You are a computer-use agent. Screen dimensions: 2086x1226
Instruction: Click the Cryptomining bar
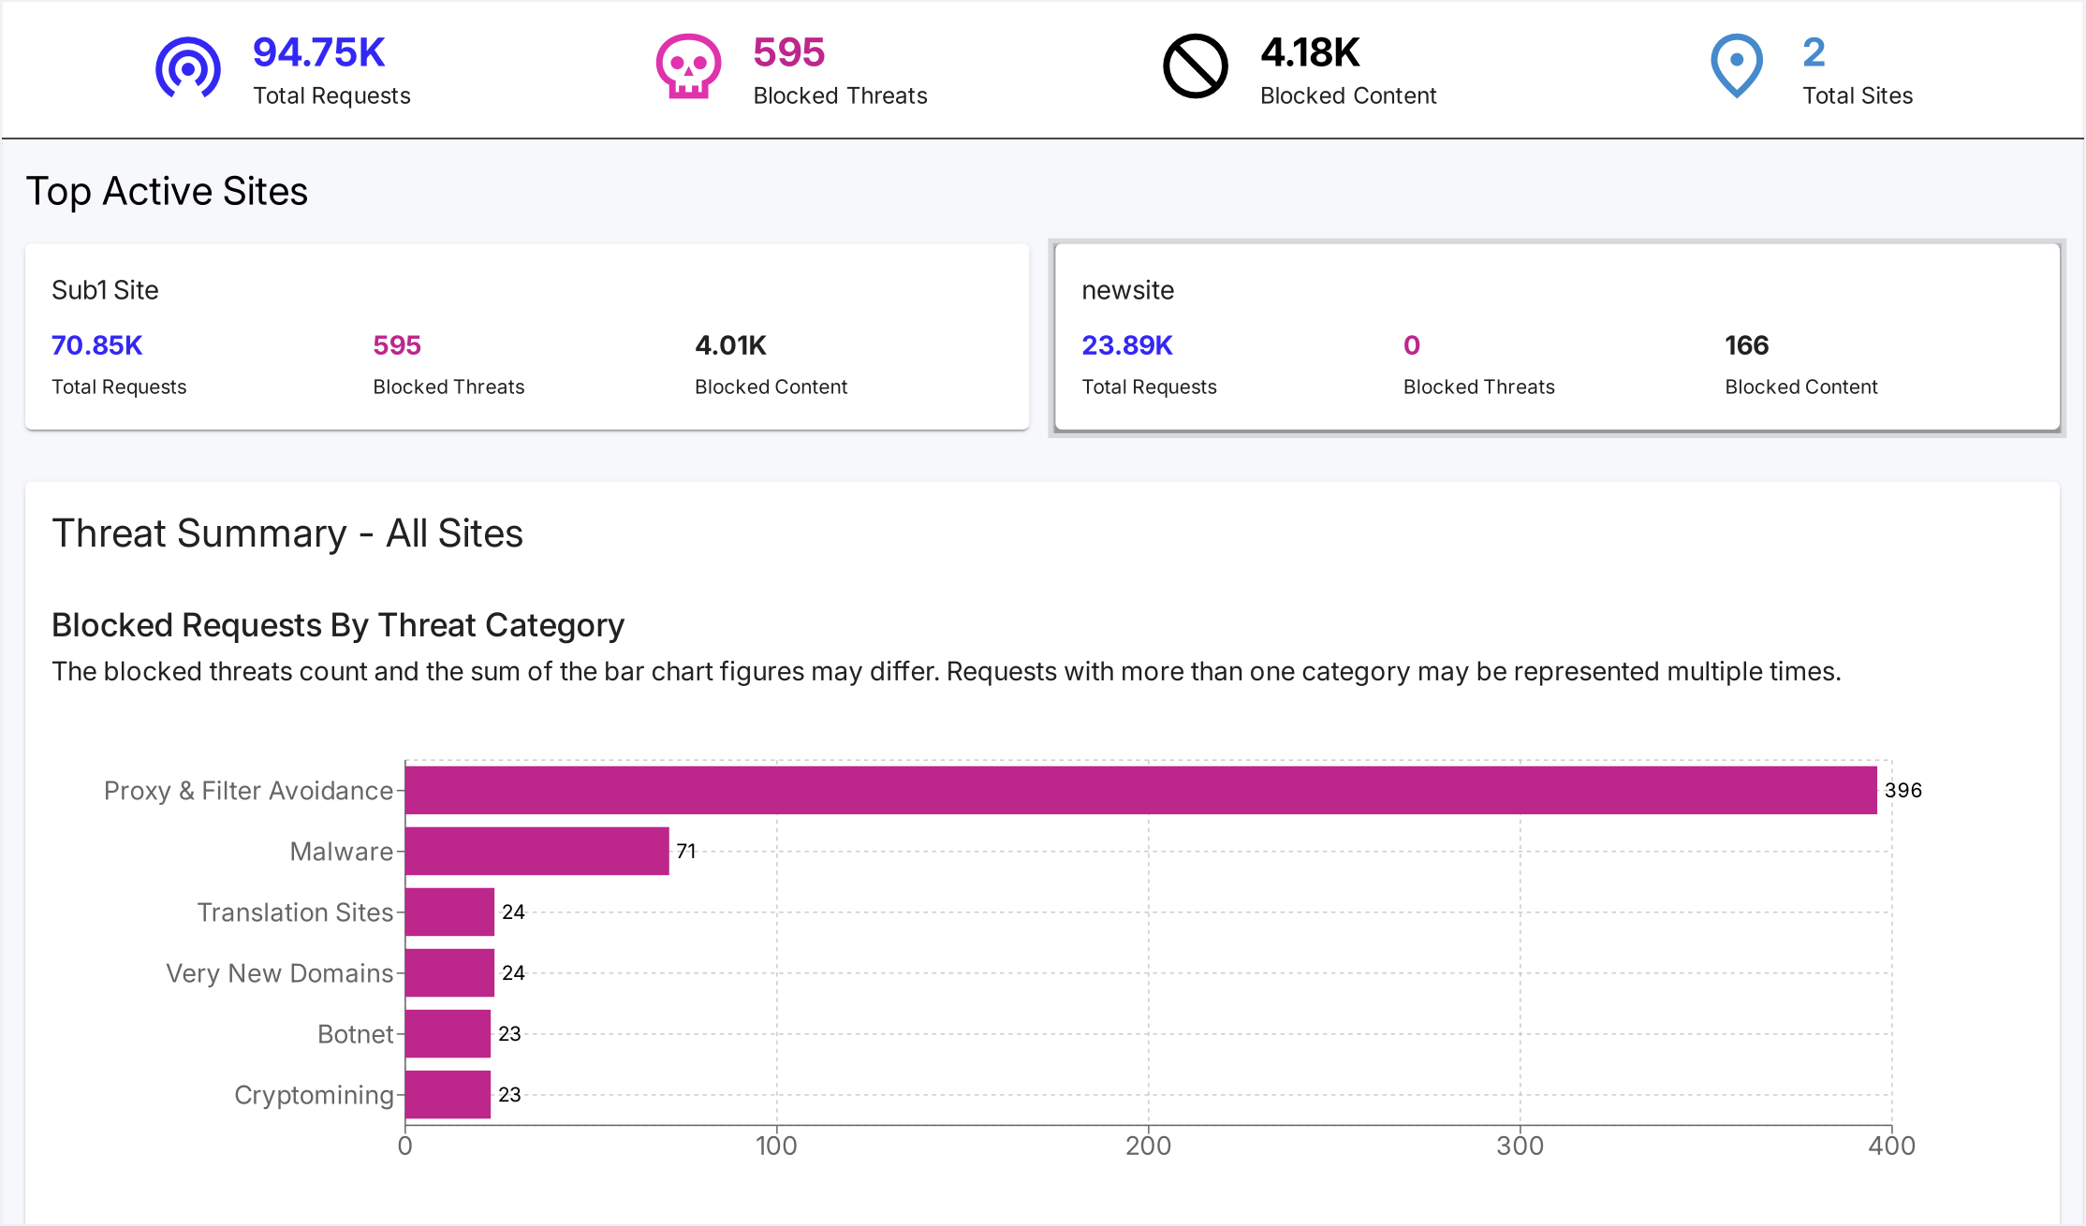[448, 1094]
